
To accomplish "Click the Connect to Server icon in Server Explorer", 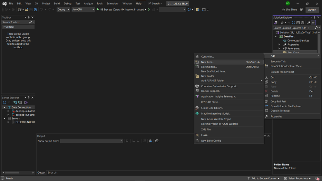I will (20, 102).
